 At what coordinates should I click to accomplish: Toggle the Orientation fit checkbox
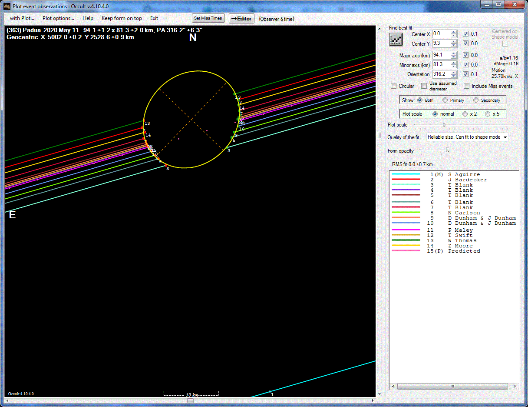point(465,74)
